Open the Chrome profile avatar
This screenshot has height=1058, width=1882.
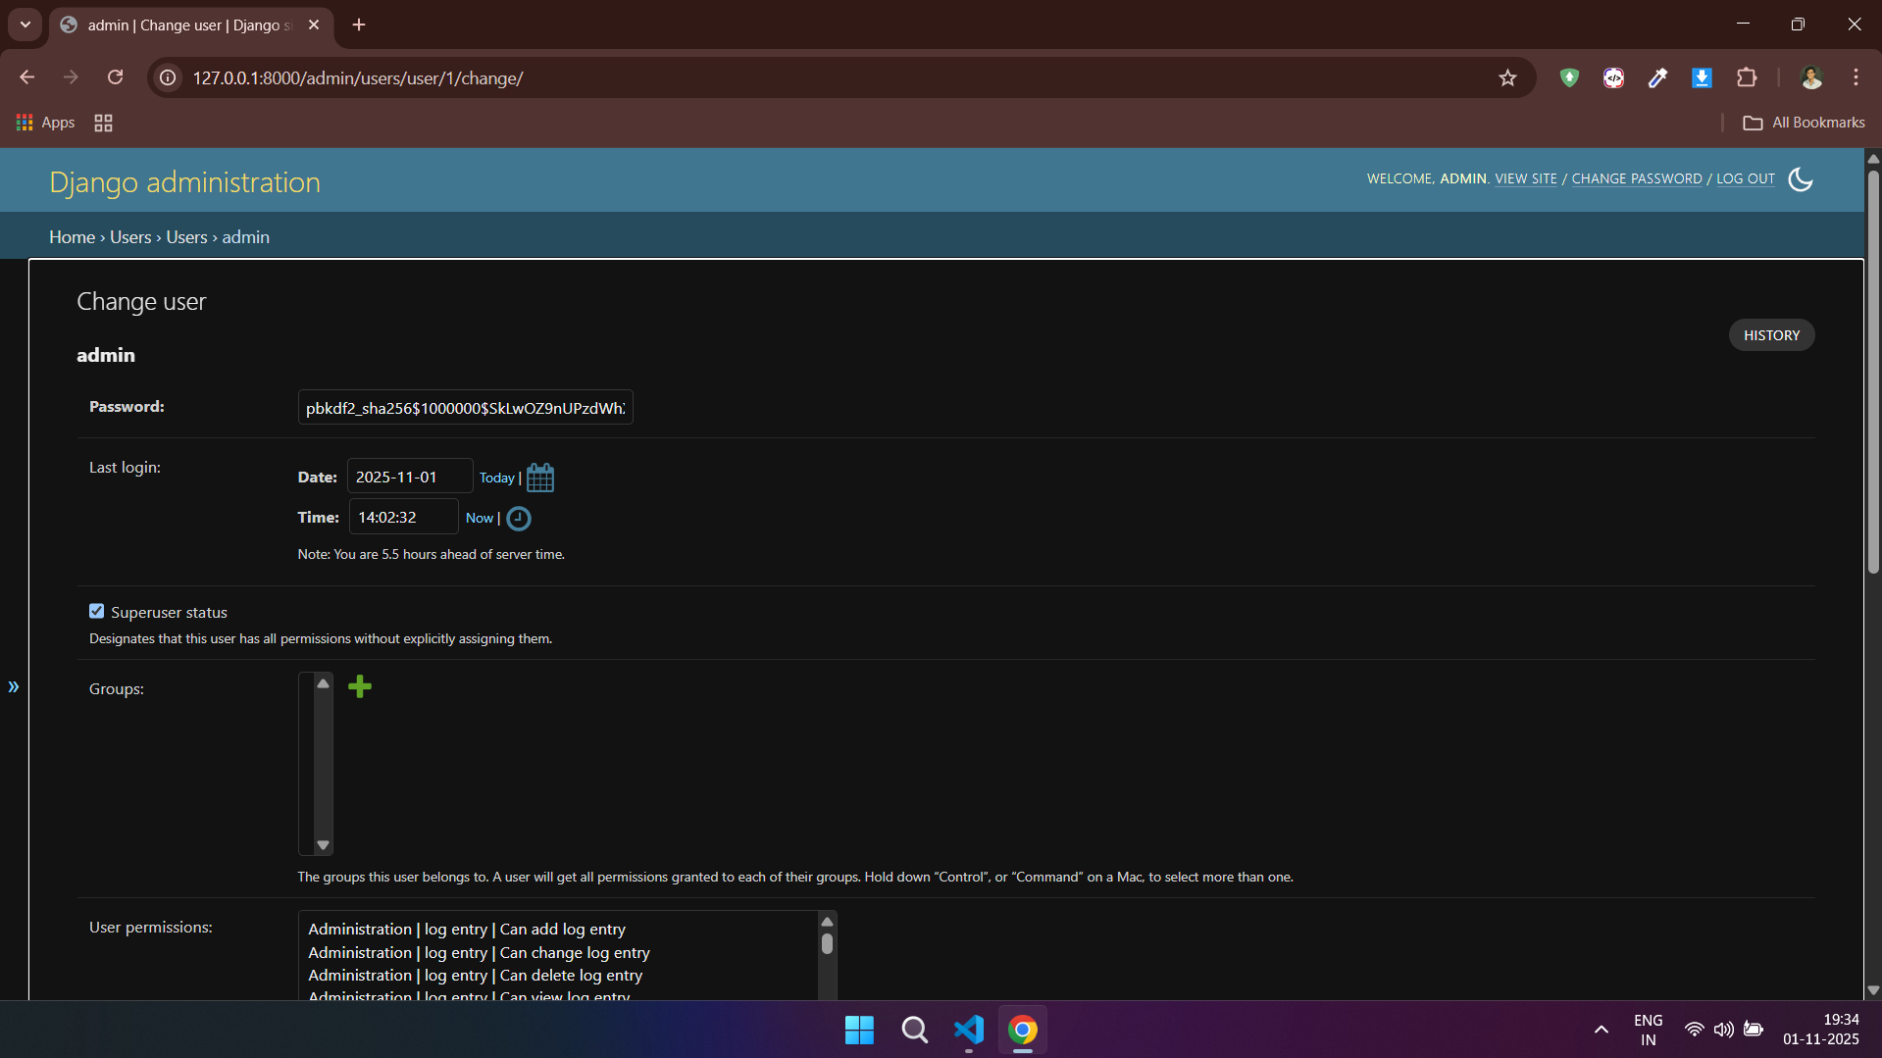[x=1811, y=78]
